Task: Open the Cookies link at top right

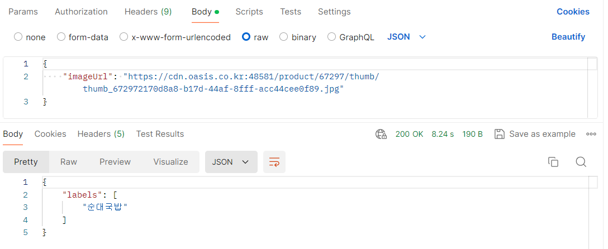Action: coord(573,12)
